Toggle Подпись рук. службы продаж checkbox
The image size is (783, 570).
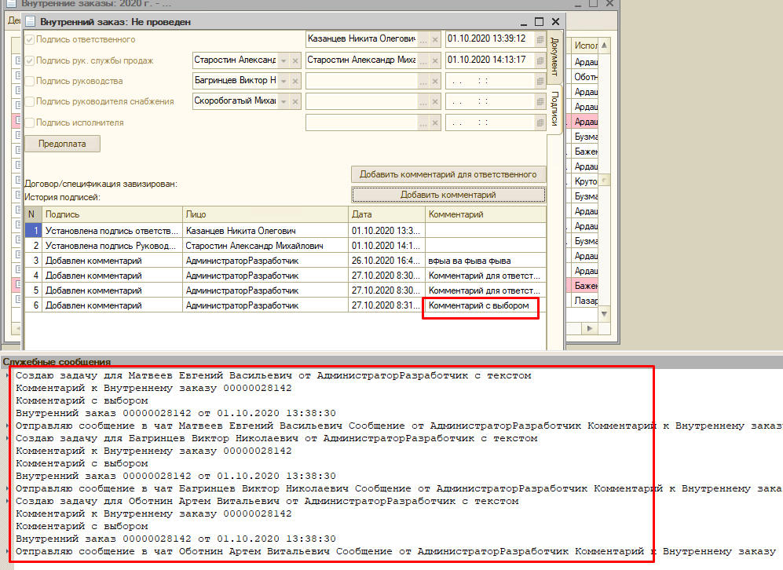click(30, 60)
